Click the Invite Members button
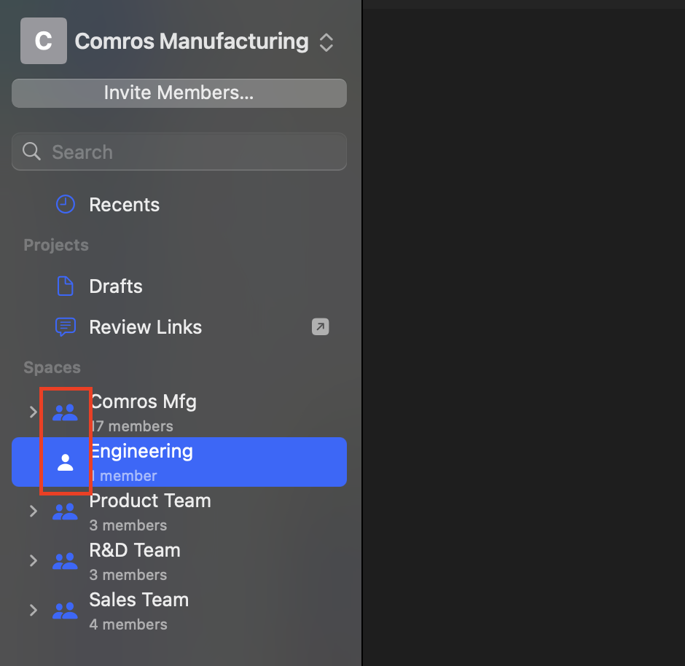The height and width of the screenshot is (666, 685). [x=179, y=93]
